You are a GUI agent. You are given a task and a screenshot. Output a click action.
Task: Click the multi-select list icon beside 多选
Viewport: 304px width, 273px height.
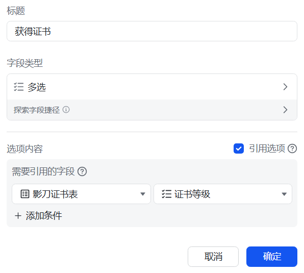coord(19,87)
